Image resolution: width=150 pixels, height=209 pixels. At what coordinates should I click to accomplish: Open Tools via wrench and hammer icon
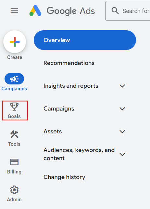14,134
